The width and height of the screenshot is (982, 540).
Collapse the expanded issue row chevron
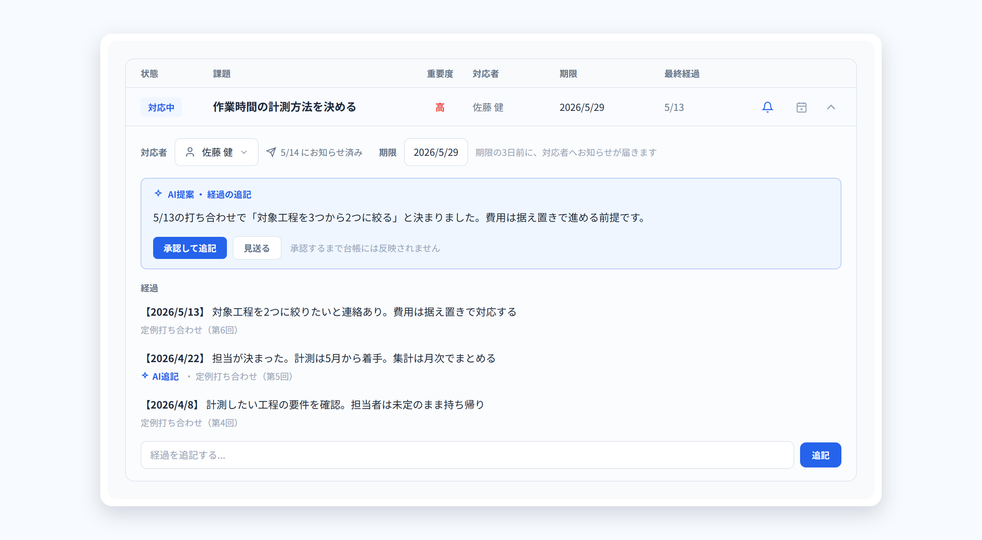click(x=831, y=107)
